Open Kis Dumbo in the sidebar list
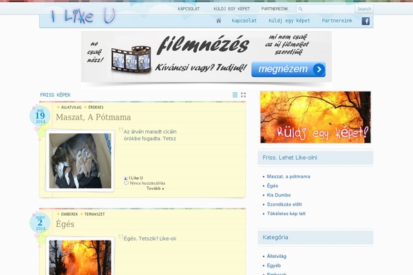The image size is (413, 275). [x=279, y=195]
